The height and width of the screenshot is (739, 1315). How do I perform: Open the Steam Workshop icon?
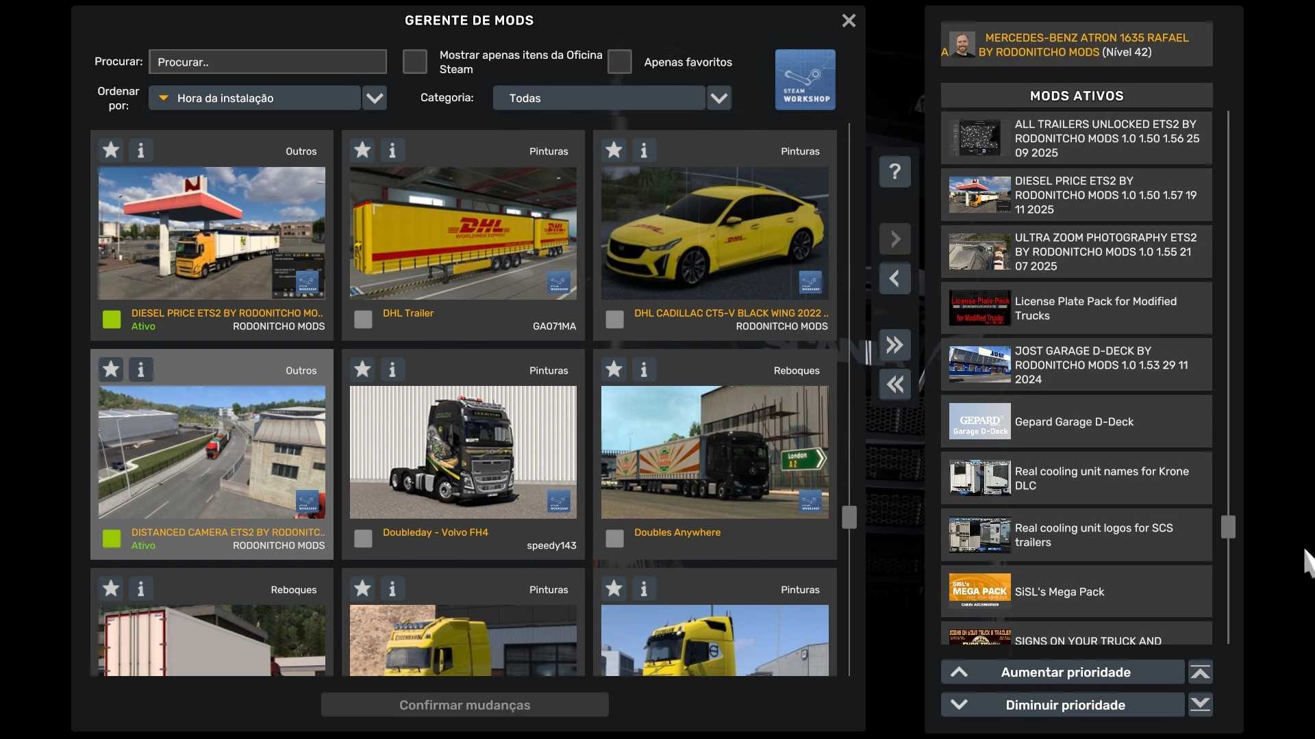point(805,79)
